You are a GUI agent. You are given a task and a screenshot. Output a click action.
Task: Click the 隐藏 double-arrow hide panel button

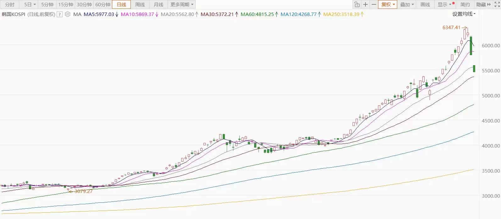pos(483,4)
